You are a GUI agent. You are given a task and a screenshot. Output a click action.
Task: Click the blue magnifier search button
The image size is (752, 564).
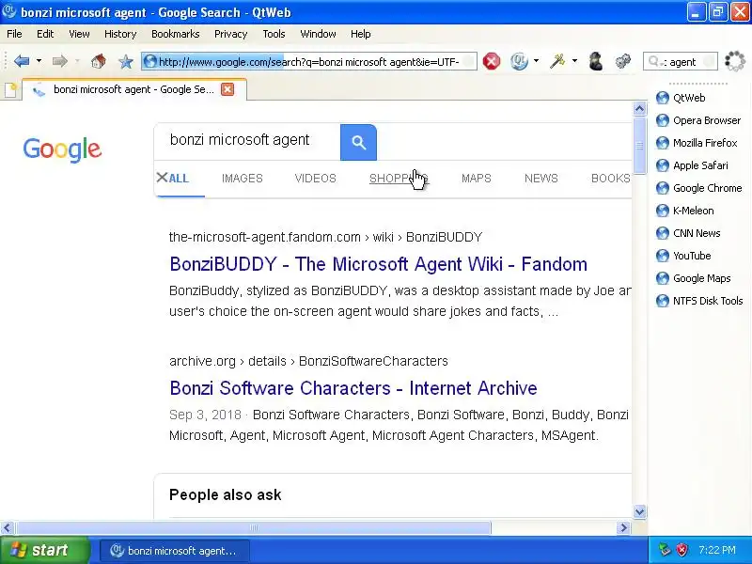[x=358, y=143]
